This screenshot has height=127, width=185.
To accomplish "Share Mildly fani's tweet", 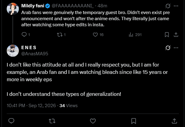I will pyautogui.click(x=176, y=35).
